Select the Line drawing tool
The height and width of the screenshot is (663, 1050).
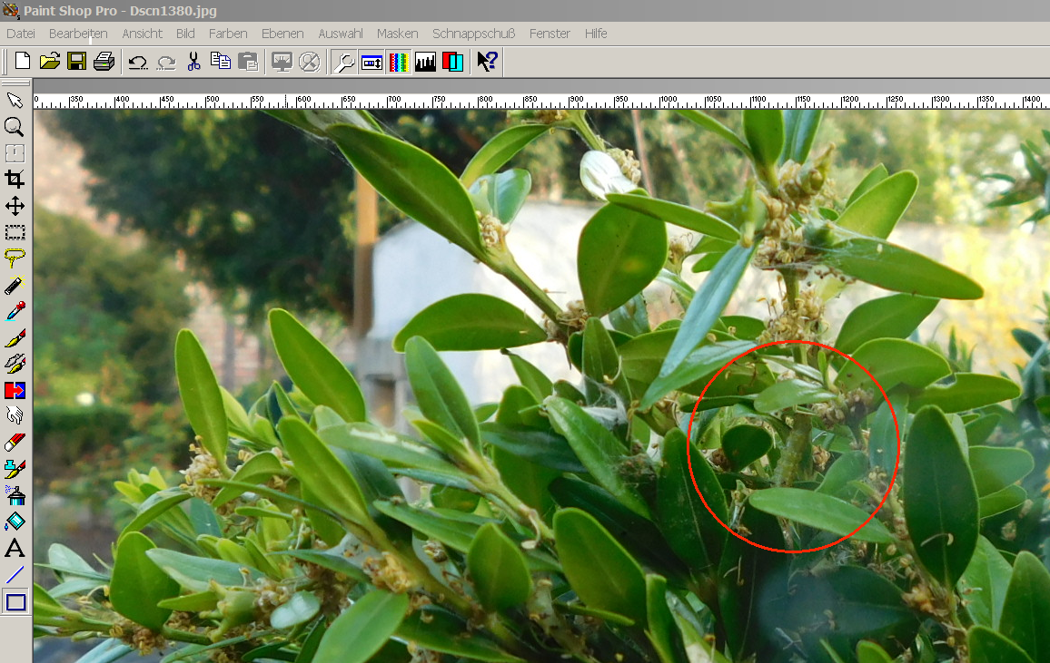(x=15, y=574)
